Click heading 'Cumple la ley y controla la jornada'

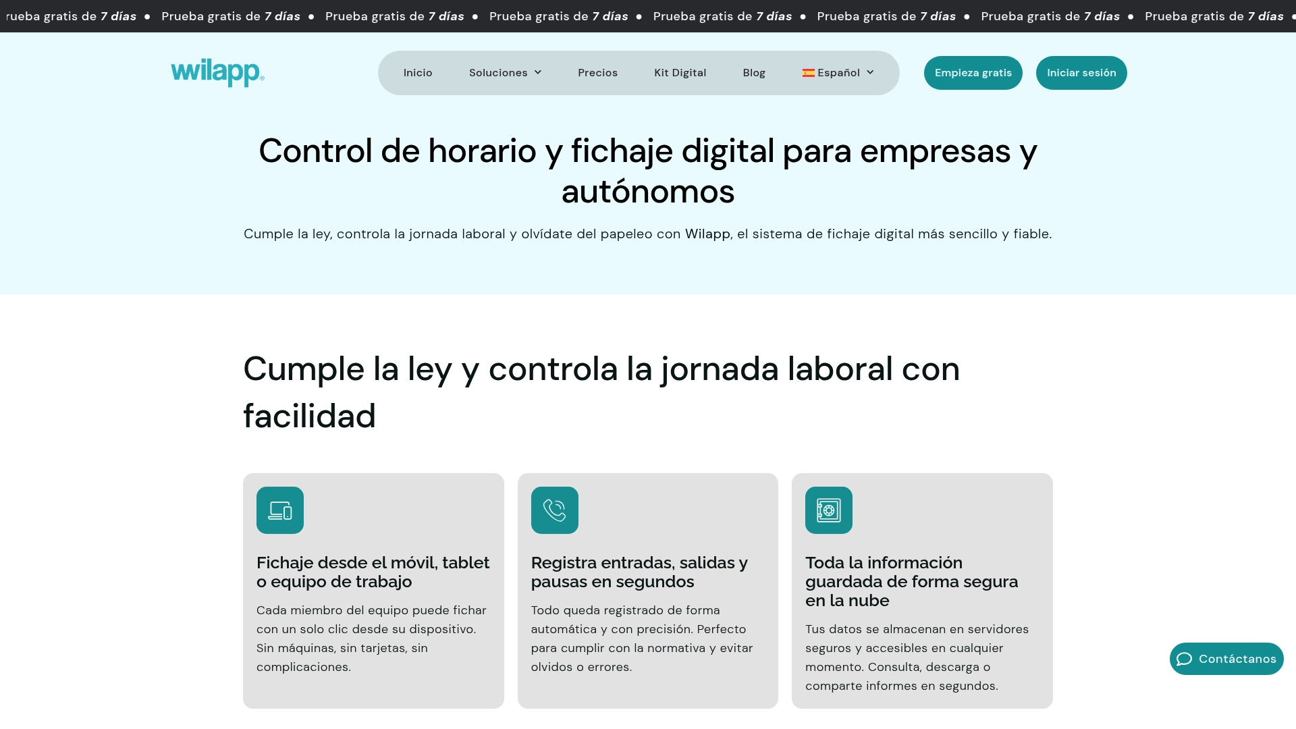click(601, 392)
